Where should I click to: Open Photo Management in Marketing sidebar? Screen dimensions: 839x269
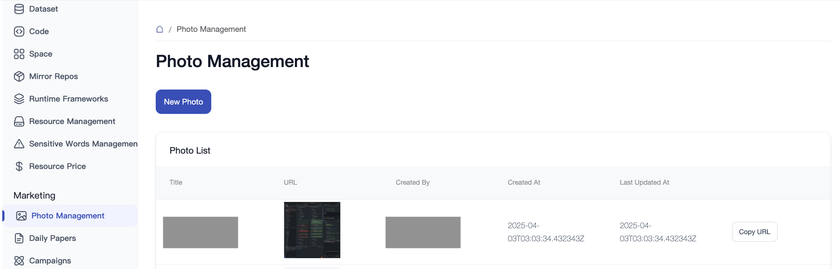point(68,216)
